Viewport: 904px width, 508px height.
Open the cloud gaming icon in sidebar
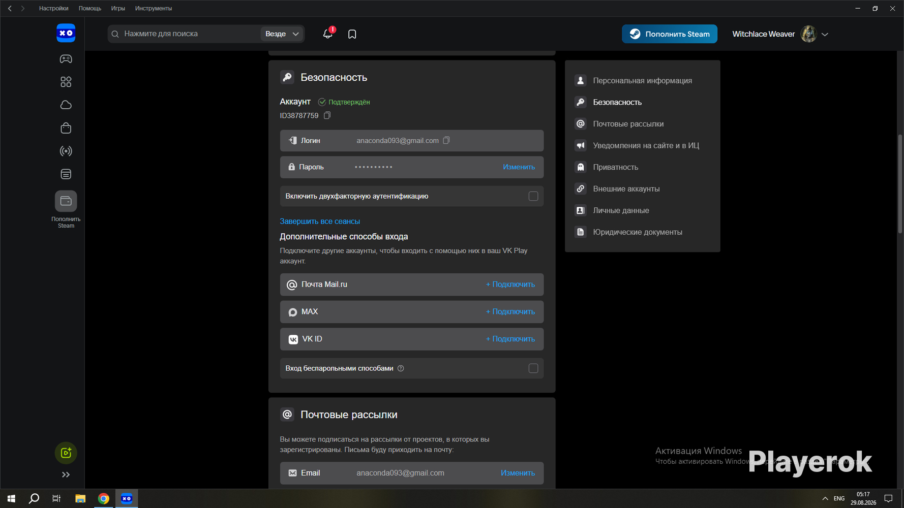pos(66,105)
